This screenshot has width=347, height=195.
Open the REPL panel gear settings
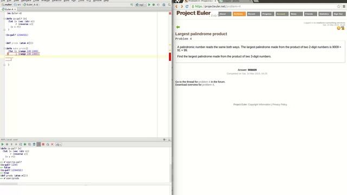coord(164,140)
